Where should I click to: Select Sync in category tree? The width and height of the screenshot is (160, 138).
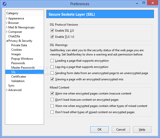click(x=11, y=86)
